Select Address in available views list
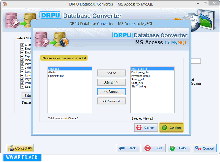The width and height of the screenshot is (220, 162). [x=70, y=69]
